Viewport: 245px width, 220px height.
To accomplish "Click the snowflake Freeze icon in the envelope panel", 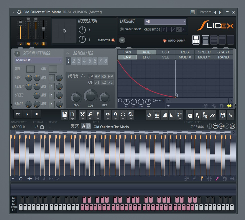I will pyautogui.click(x=206, y=106).
